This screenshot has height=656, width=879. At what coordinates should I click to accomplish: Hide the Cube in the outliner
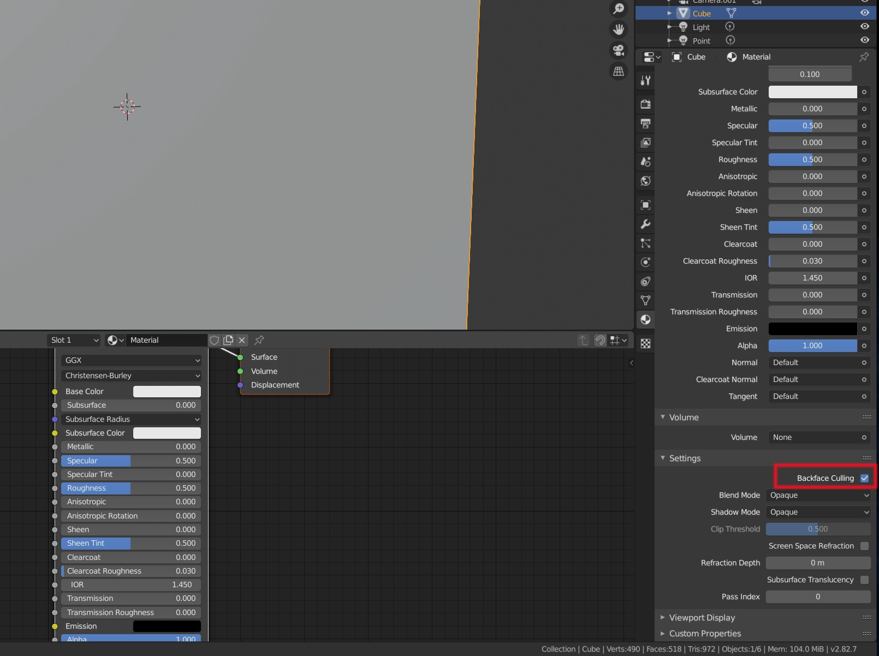[865, 13]
